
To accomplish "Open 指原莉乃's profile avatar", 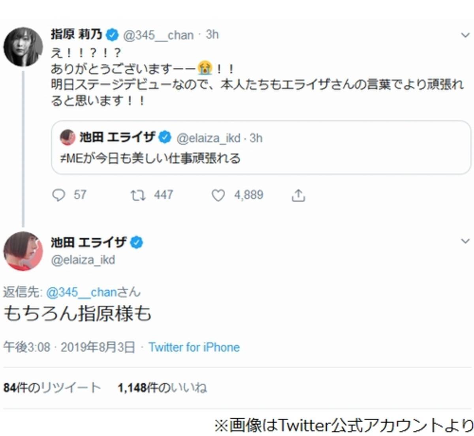I will tap(23, 47).
